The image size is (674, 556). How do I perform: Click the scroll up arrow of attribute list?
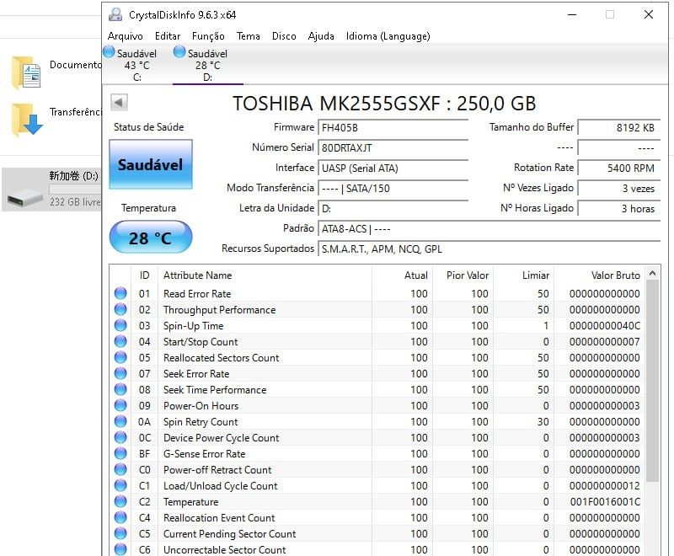click(652, 273)
